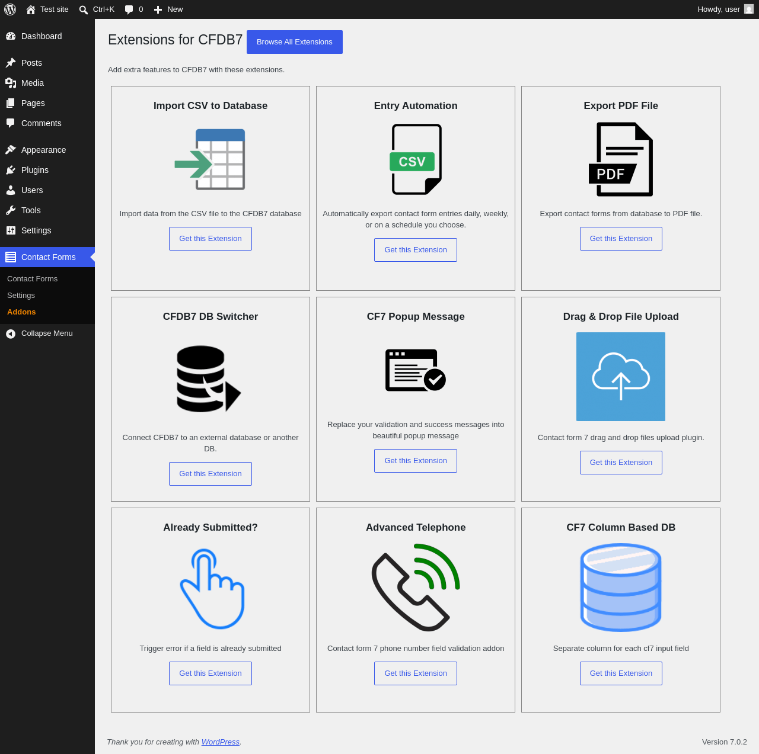Click the Collapse Menu arrow icon
Screen dimensions: 759x754
11,333
